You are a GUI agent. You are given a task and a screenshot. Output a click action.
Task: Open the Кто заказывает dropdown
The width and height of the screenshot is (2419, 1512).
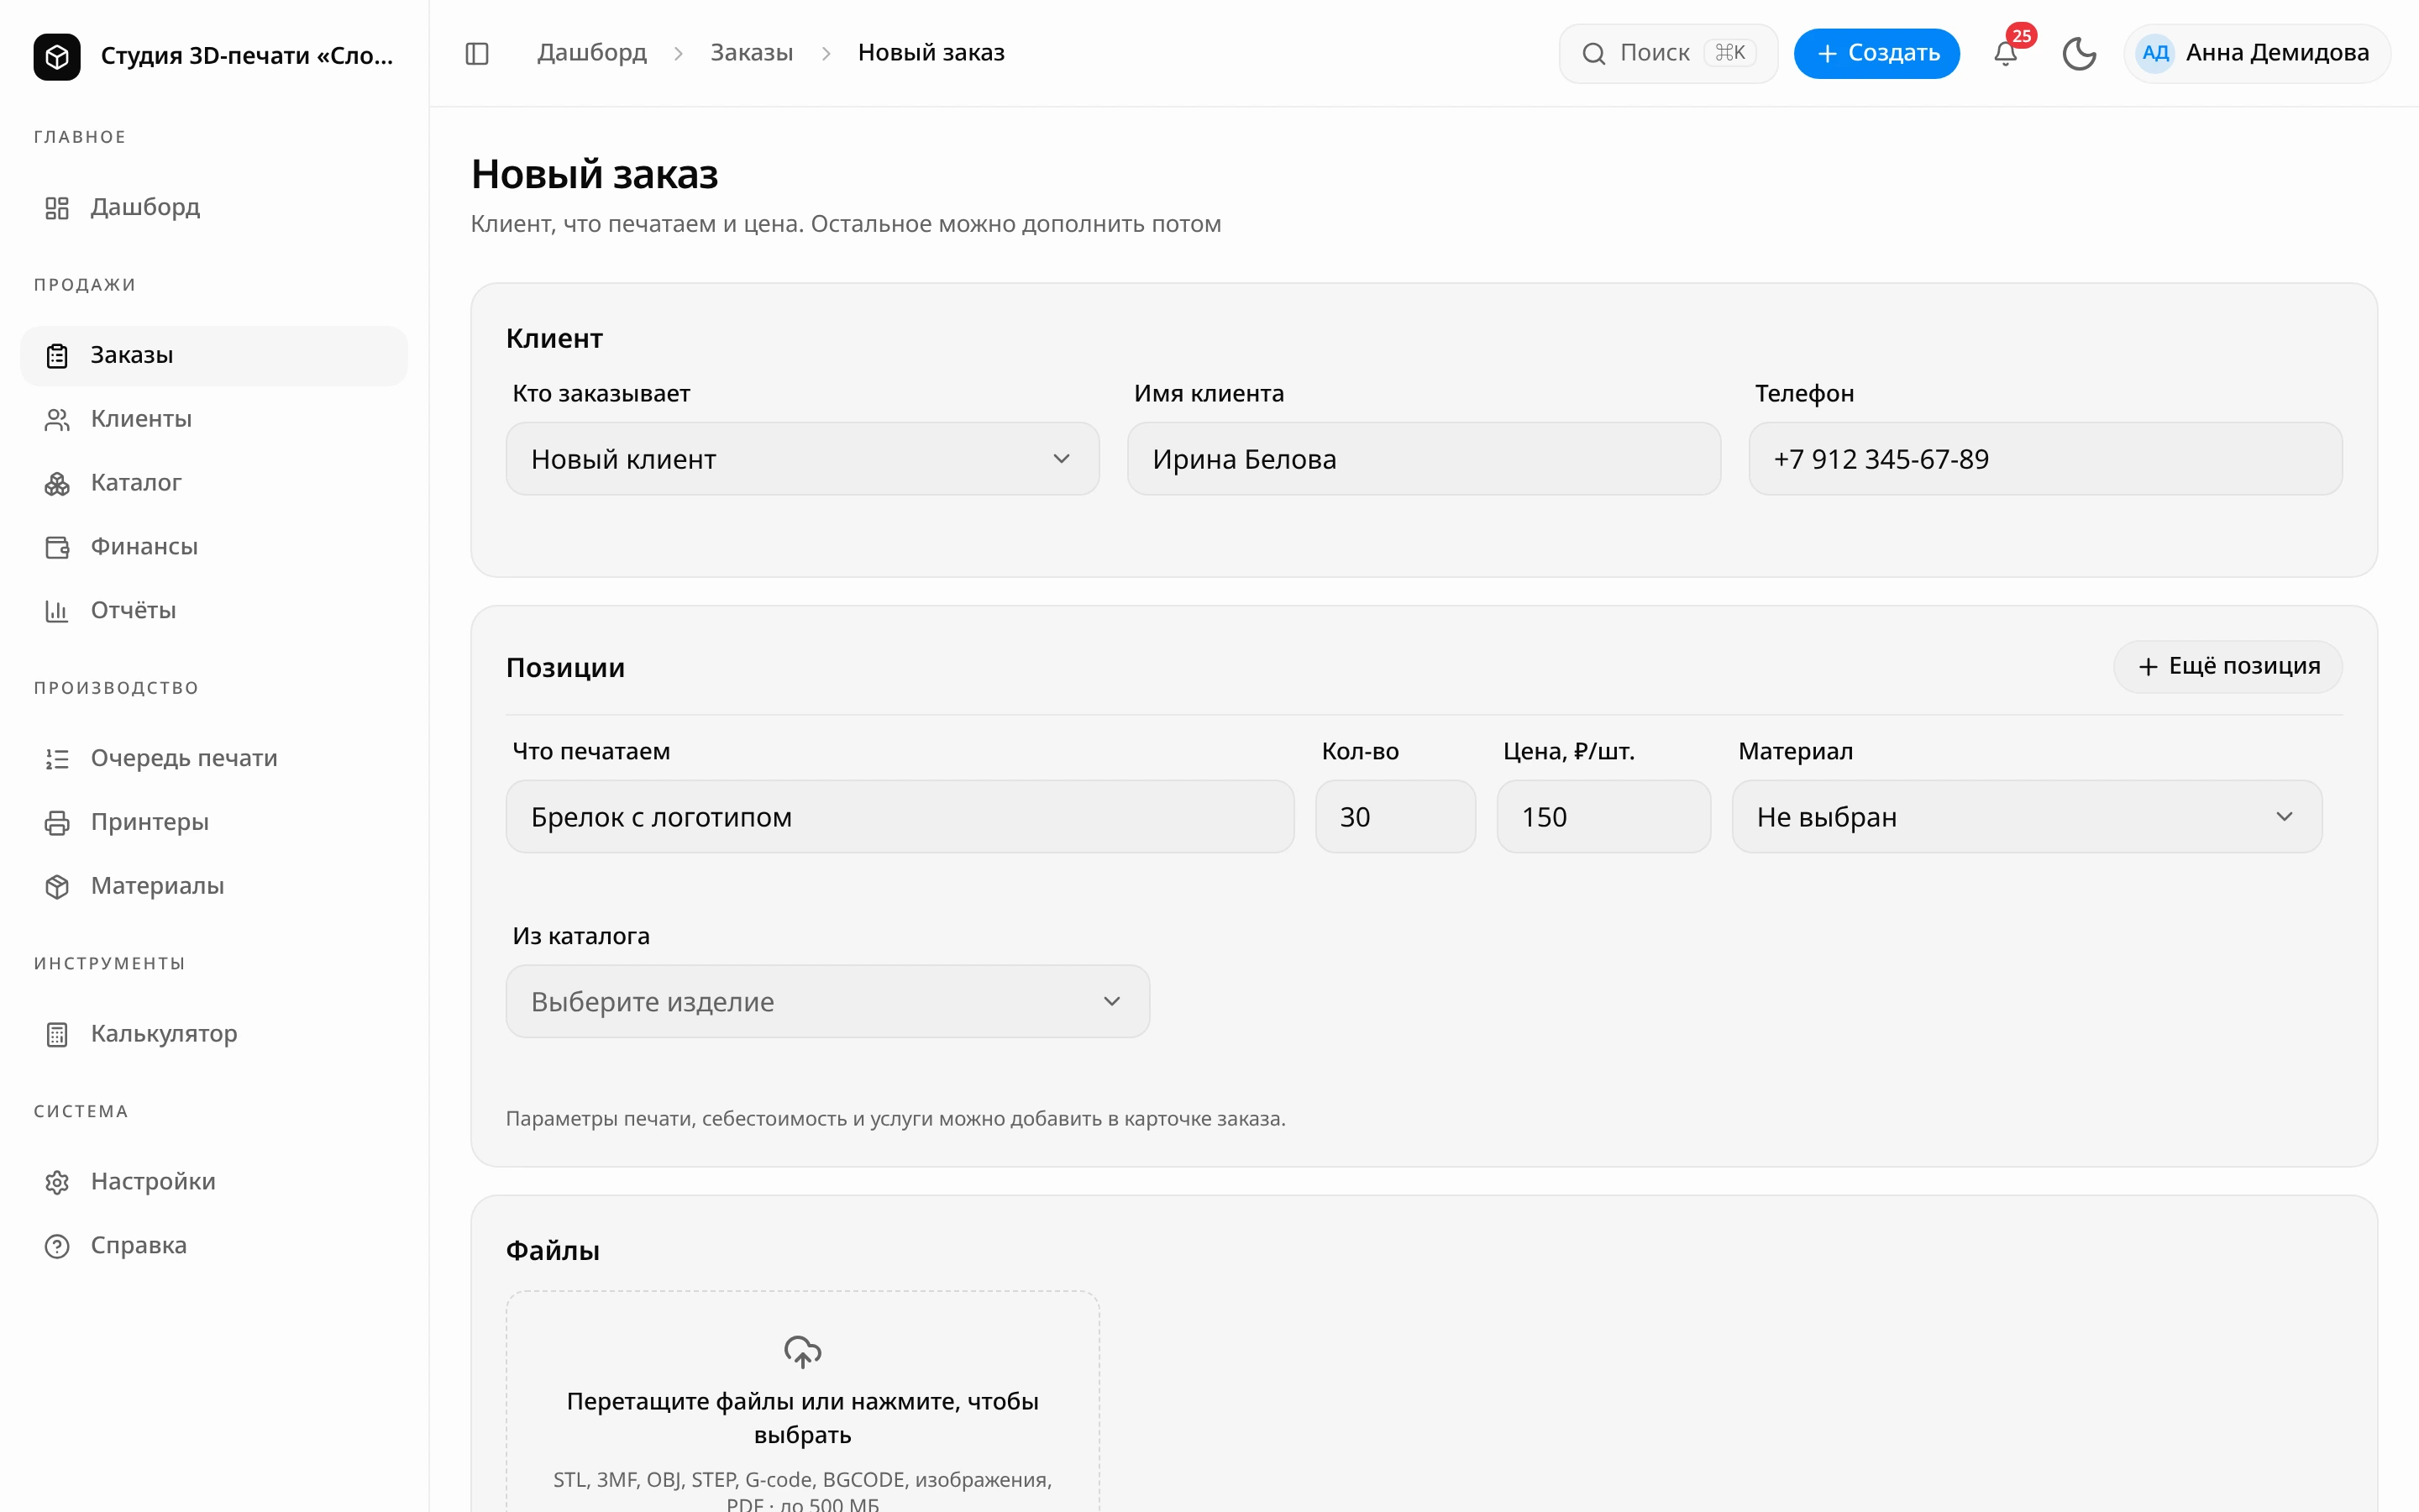point(803,459)
